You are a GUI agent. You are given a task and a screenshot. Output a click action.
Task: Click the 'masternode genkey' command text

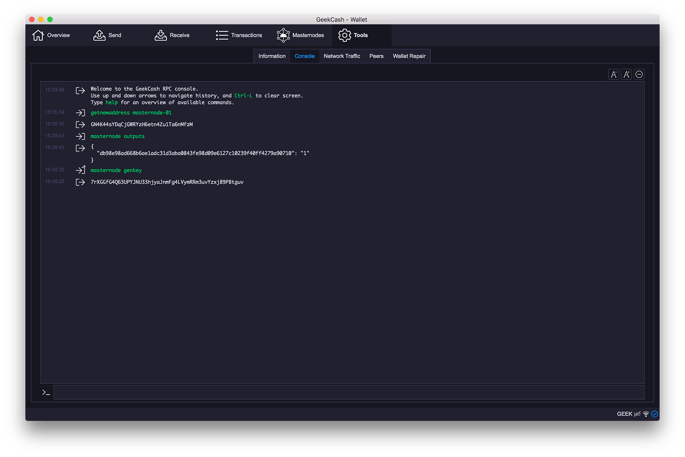point(116,170)
